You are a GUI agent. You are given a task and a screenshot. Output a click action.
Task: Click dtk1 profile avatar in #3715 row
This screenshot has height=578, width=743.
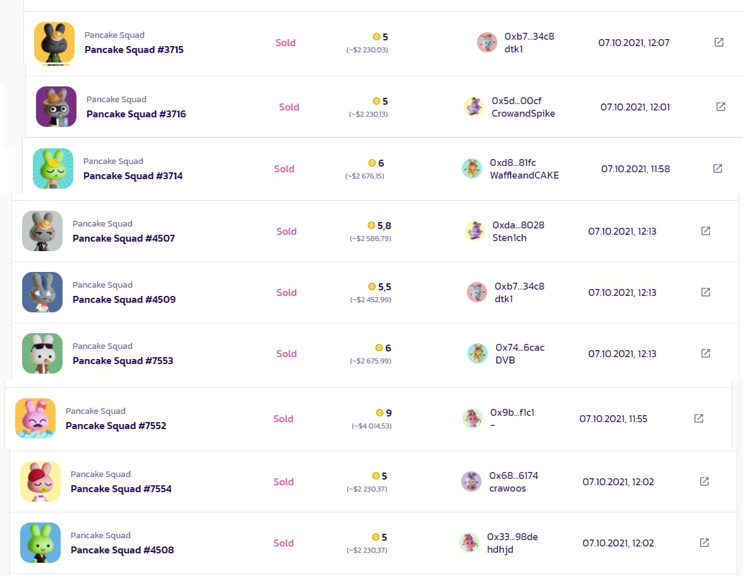[486, 43]
